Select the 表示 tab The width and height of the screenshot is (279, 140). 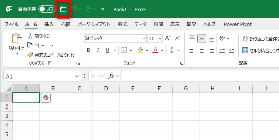(x=175, y=24)
